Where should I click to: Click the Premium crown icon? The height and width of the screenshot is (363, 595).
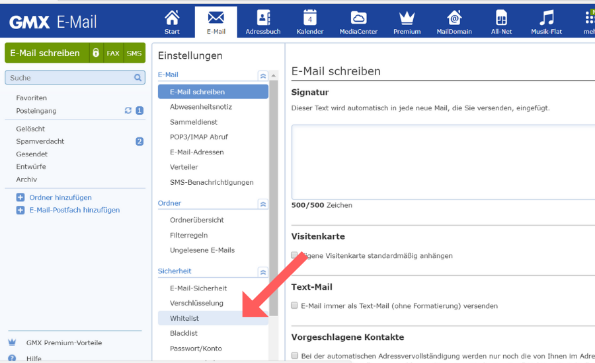(407, 18)
